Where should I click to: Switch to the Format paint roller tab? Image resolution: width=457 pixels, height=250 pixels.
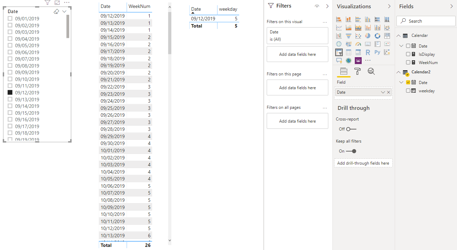click(358, 71)
